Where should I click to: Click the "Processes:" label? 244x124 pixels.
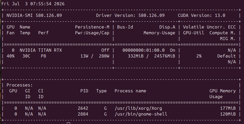[x=19, y=85]
